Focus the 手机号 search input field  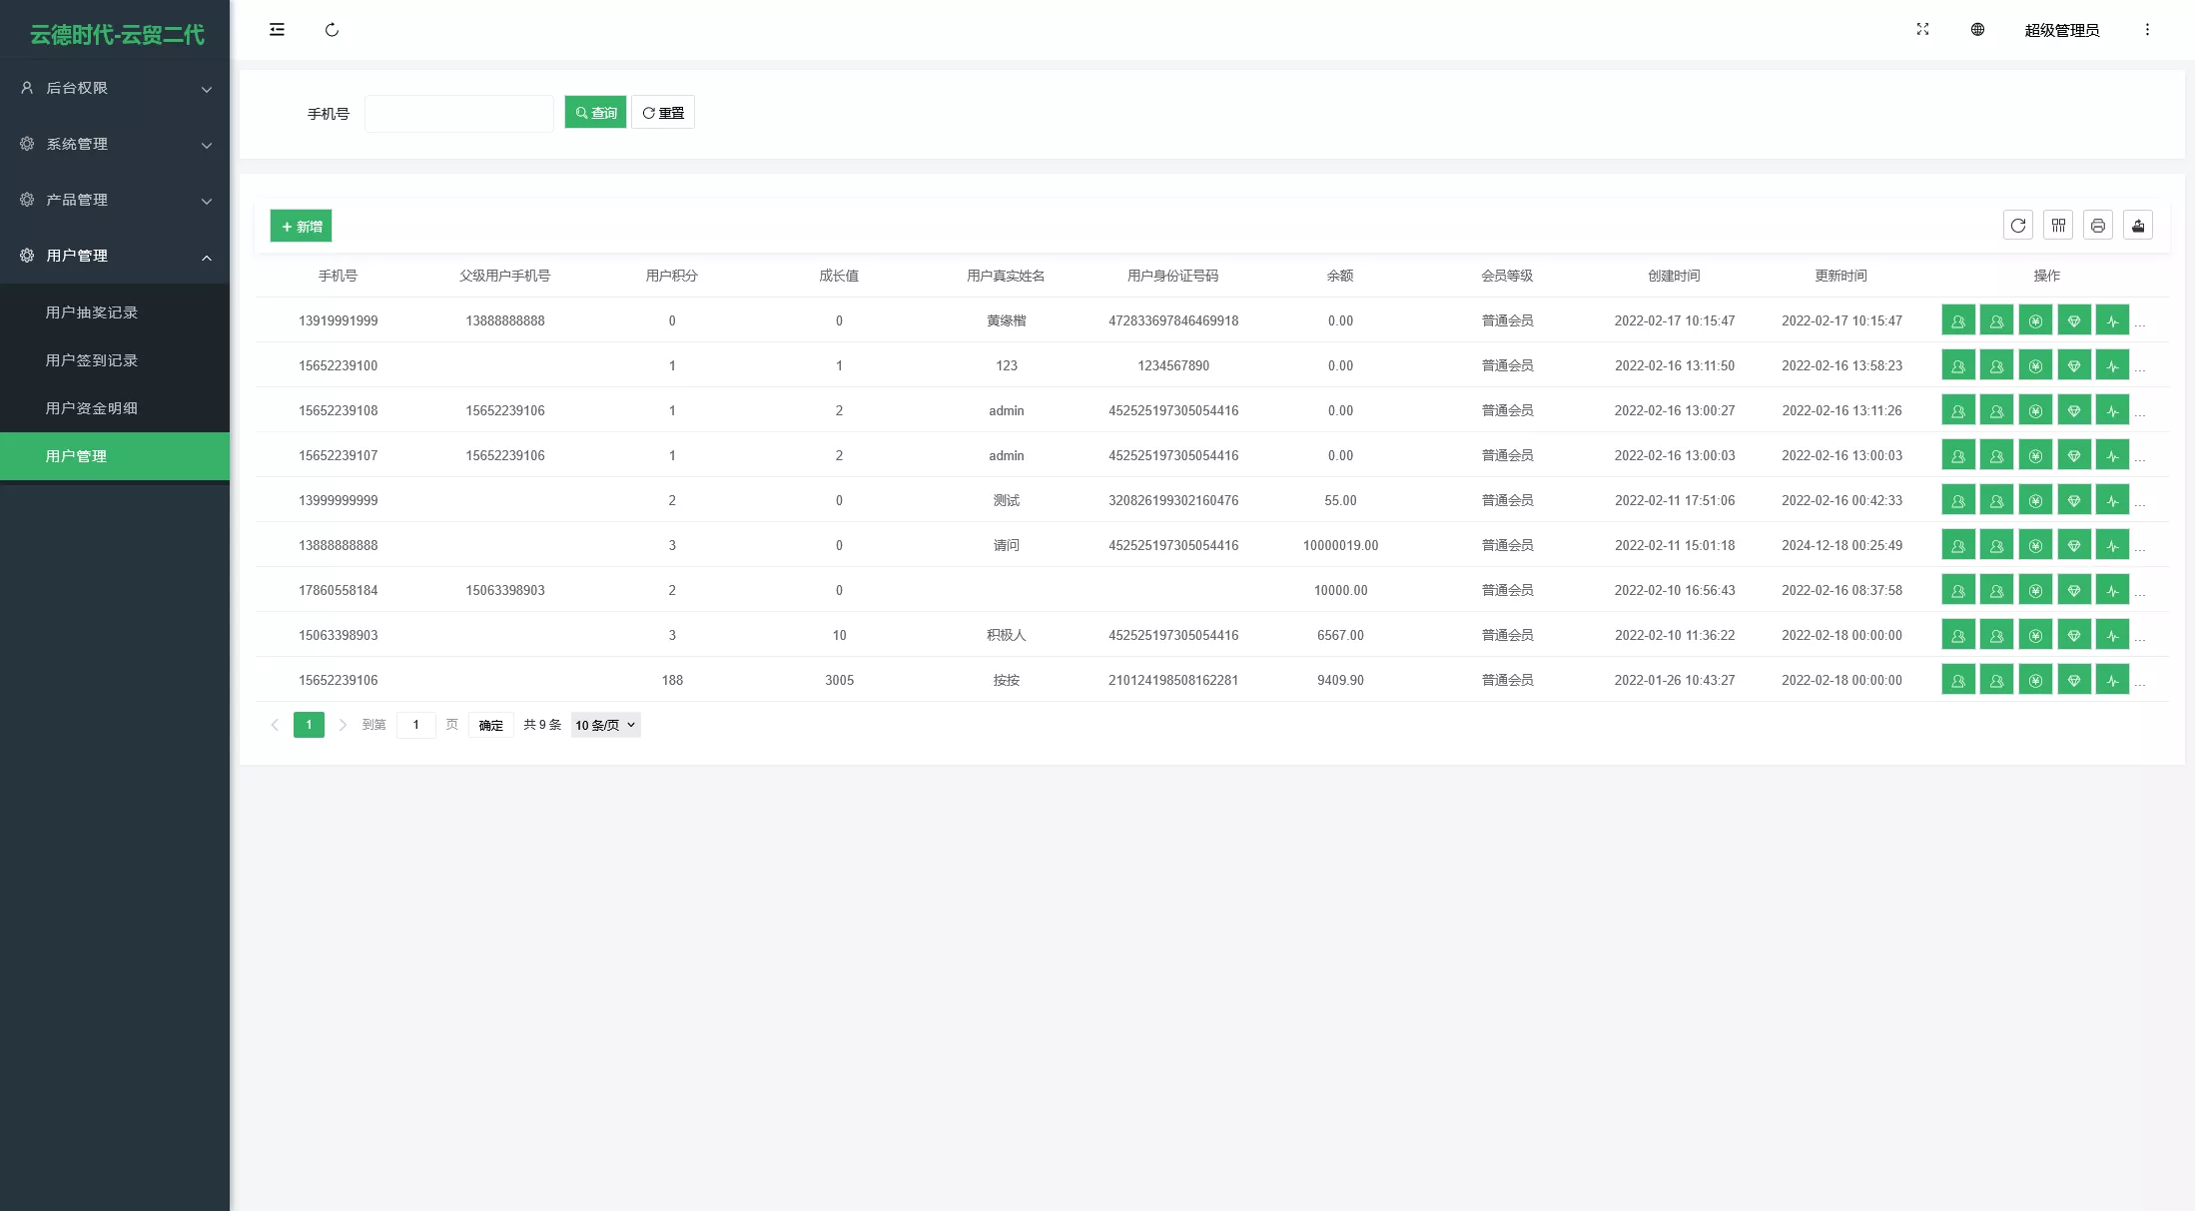point(458,114)
